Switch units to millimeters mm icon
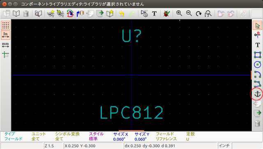 click(5, 45)
